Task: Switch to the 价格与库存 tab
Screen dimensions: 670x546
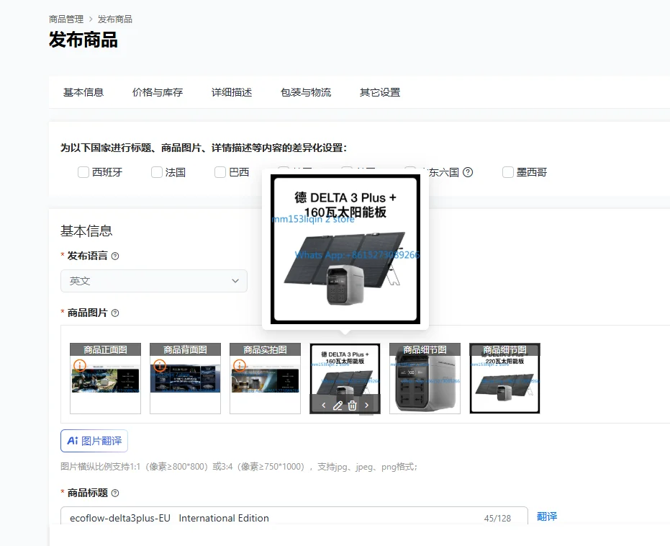Action: [158, 92]
